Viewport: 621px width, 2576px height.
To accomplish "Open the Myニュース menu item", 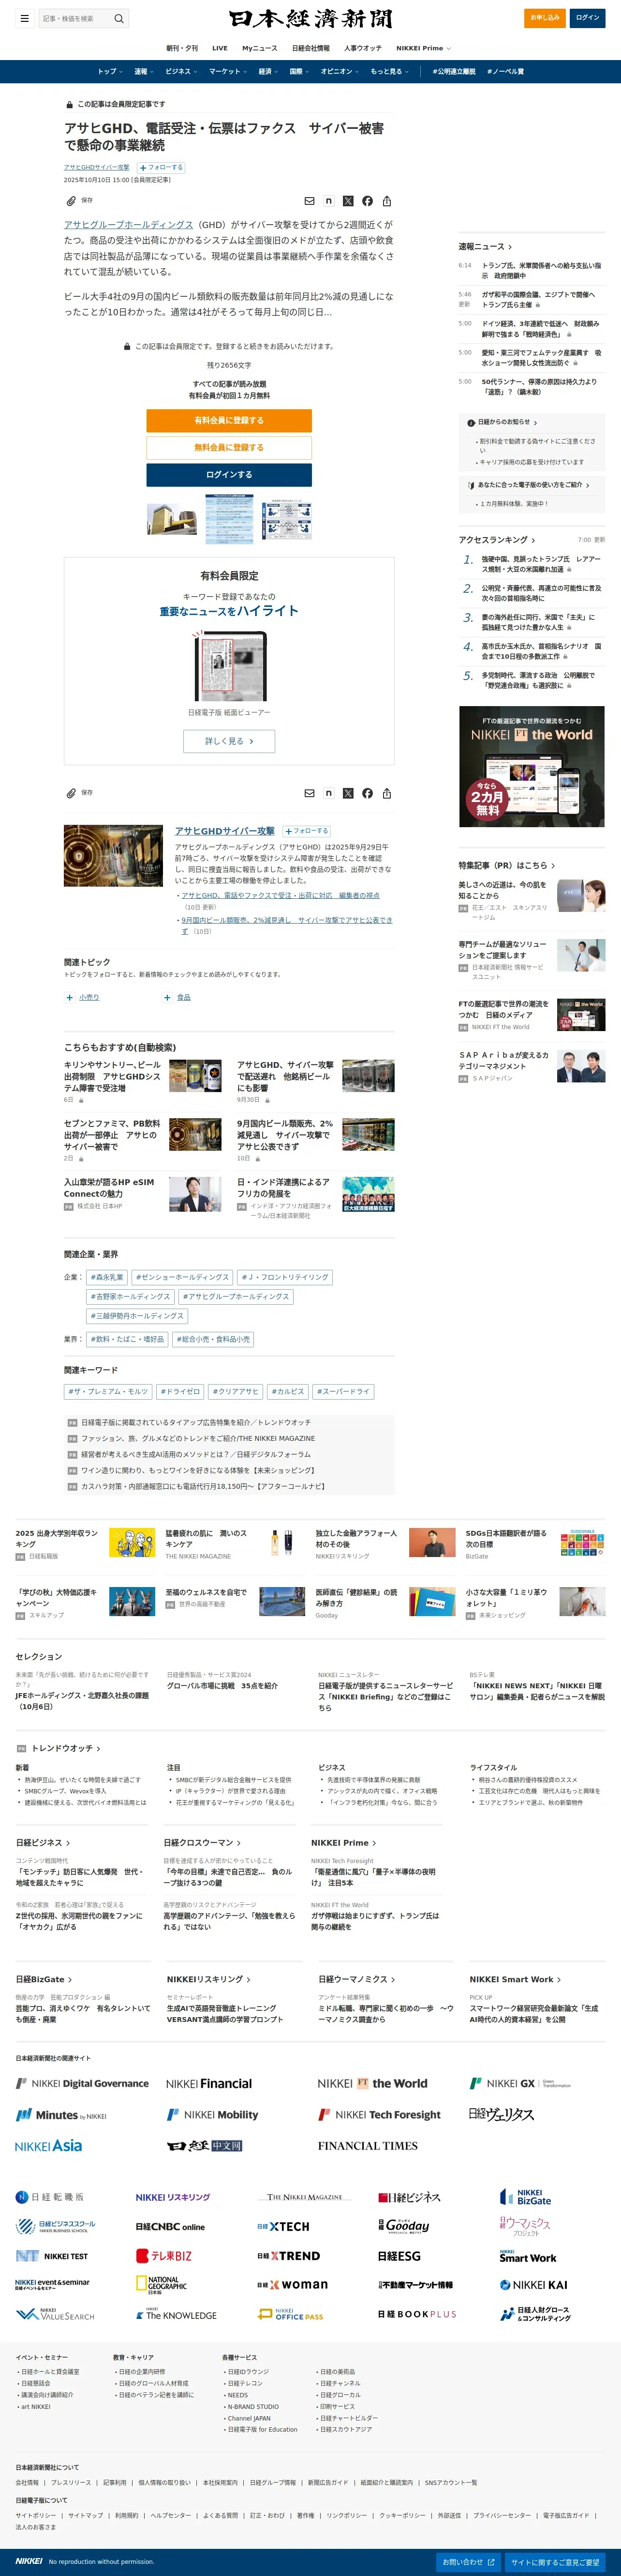I will click(x=260, y=48).
